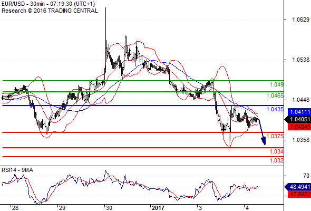Select the black 1.04051 current price marker

click(x=298, y=119)
